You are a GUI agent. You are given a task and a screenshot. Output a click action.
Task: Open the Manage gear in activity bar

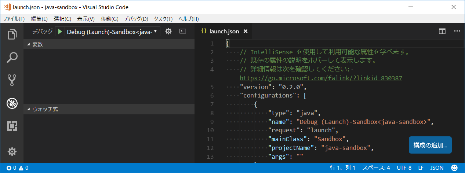point(12,151)
